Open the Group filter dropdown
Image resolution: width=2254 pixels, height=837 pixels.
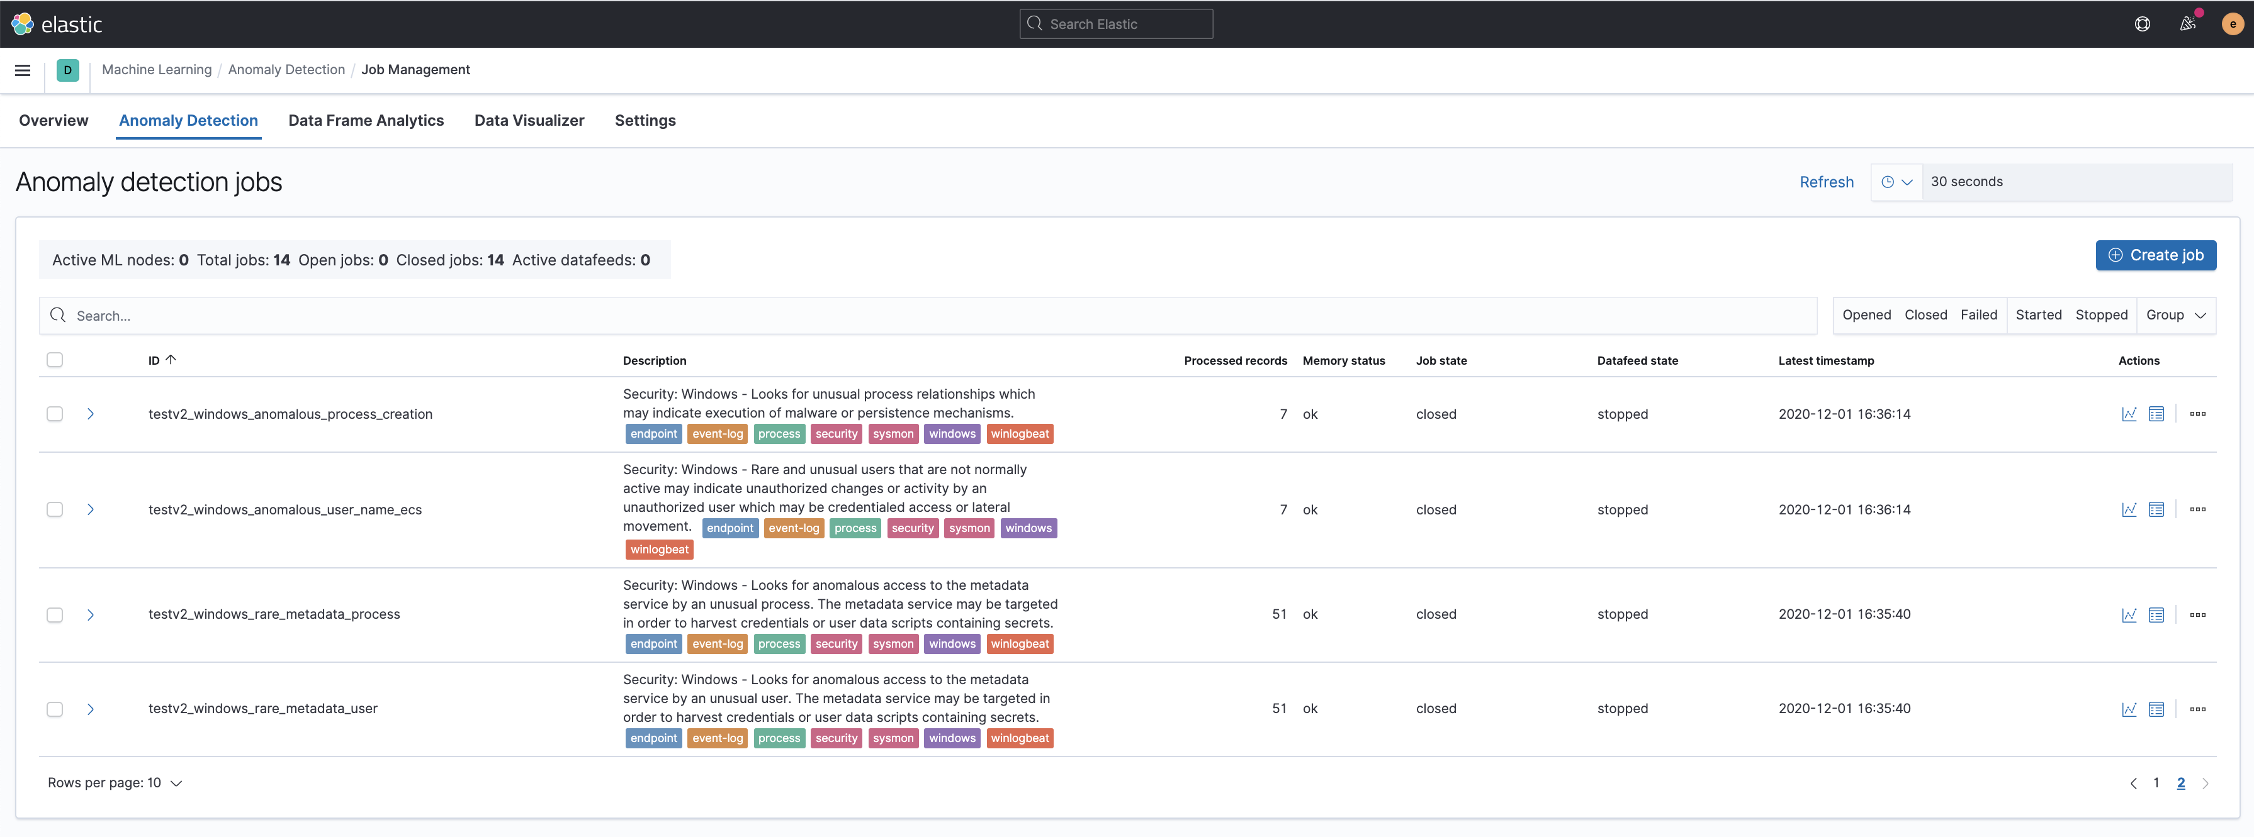tap(2175, 315)
